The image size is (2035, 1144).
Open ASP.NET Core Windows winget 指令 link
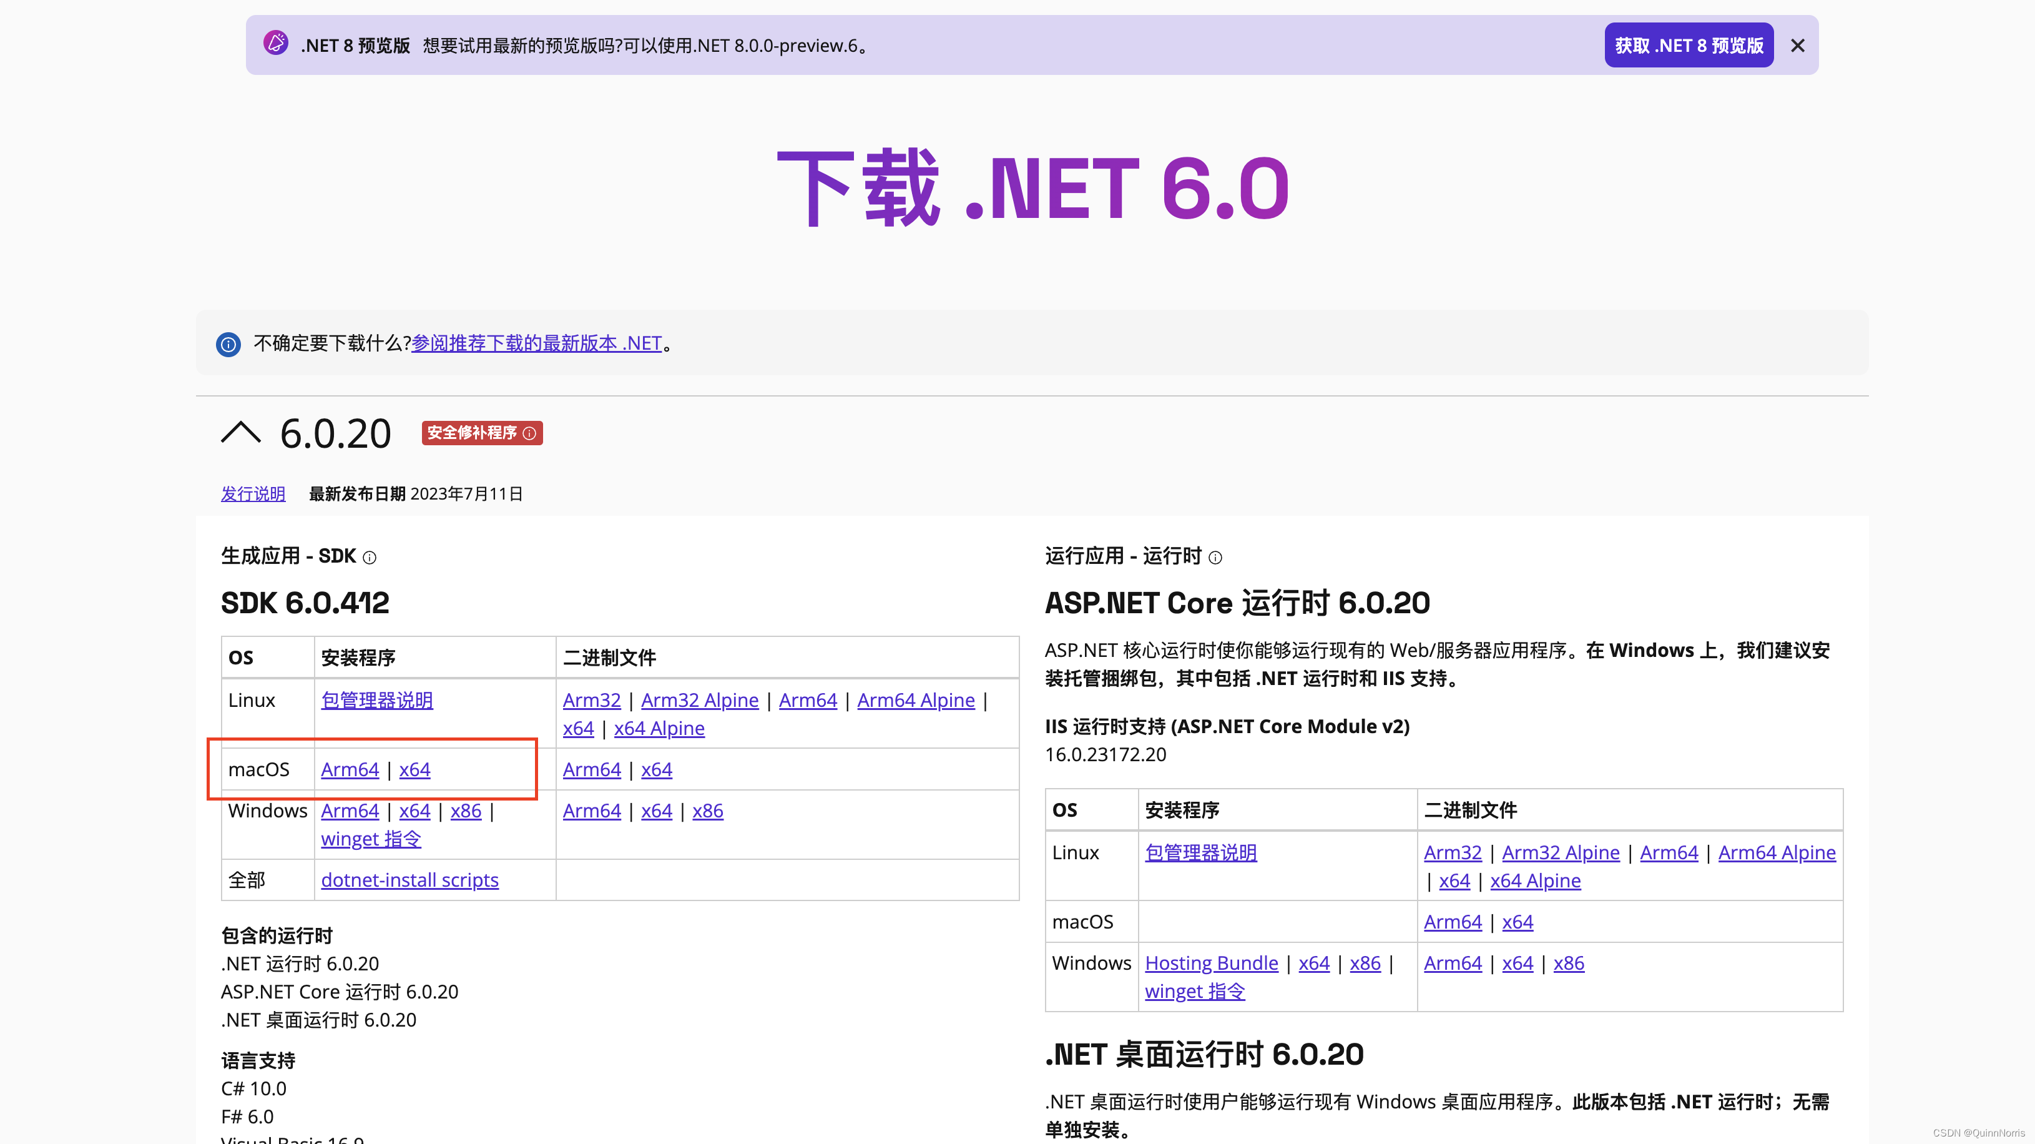point(1194,992)
